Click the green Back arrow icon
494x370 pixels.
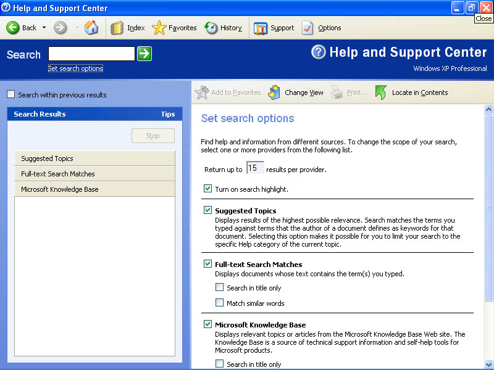click(12, 28)
